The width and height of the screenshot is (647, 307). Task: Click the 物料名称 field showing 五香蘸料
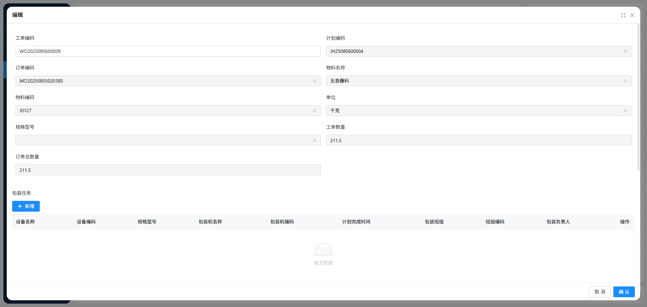click(479, 81)
